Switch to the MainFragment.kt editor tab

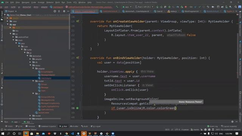pyautogui.click(x=191, y=11)
